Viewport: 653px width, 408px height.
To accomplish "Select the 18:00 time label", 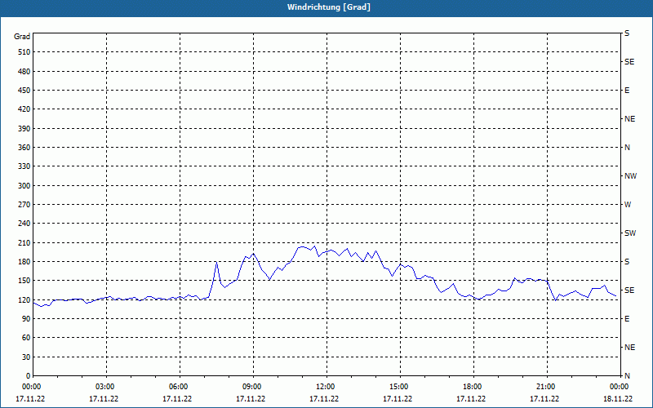I will click(472, 387).
